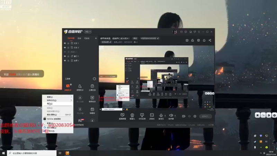Click the unlock padlock icon in room header
This screenshot has width=277, height=156.
tap(193, 40)
